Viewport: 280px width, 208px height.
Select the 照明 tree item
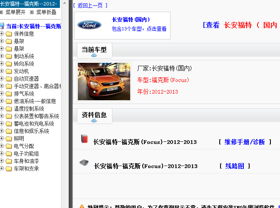coord(19,139)
